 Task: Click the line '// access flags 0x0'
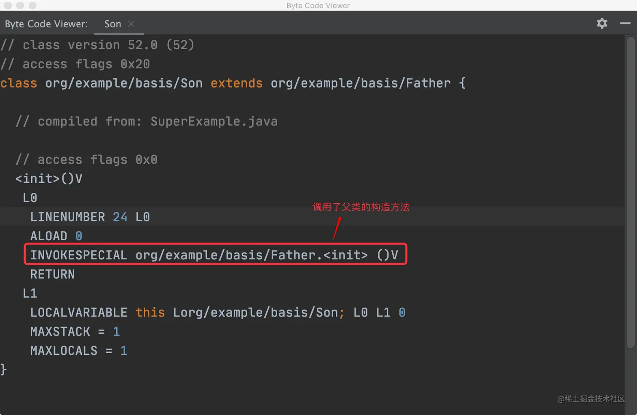(86, 160)
